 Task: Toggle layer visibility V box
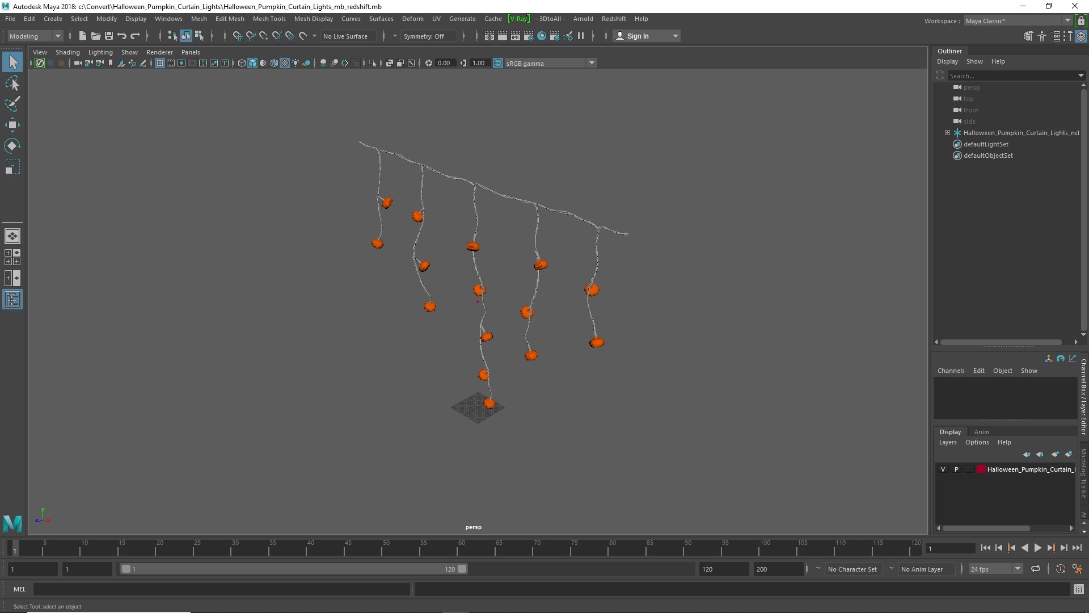pyautogui.click(x=943, y=469)
